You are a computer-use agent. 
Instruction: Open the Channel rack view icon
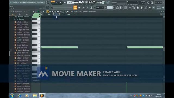[x=126, y=8]
